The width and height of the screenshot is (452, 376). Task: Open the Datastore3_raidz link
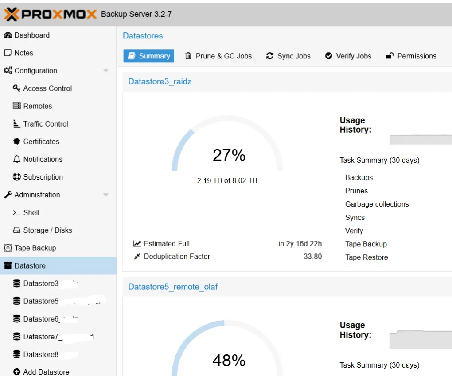(160, 81)
